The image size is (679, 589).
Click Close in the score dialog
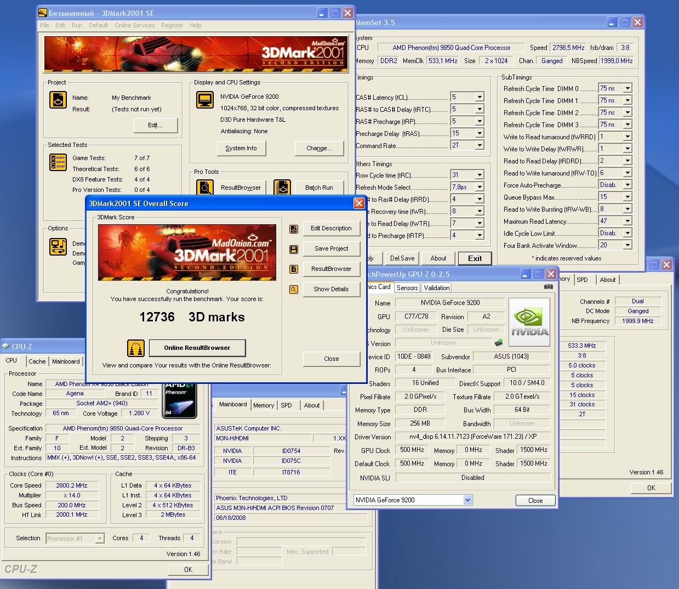(331, 359)
